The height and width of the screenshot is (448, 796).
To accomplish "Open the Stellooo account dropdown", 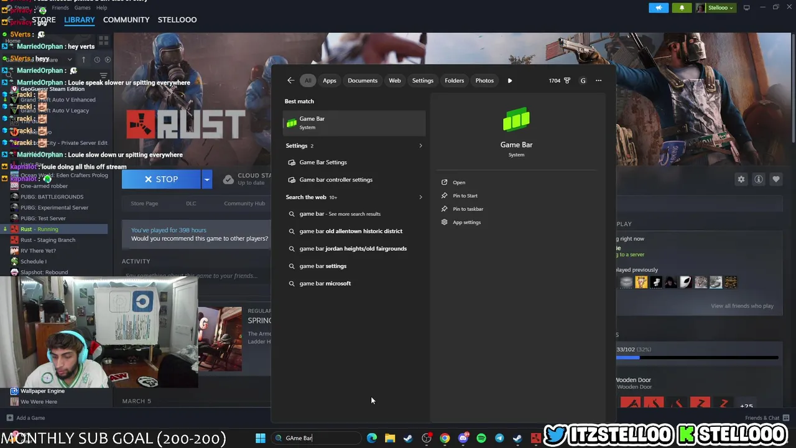I will click(x=715, y=7).
